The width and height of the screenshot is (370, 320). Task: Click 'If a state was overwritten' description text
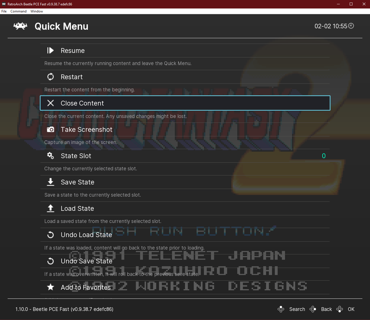(x=122, y=274)
